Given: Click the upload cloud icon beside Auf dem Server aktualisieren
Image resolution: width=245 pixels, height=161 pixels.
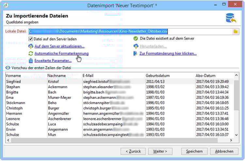Looking at the screenshot, I should (x=31, y=46).
